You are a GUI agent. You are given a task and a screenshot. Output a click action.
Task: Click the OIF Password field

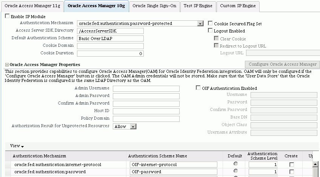coord(284,103)
